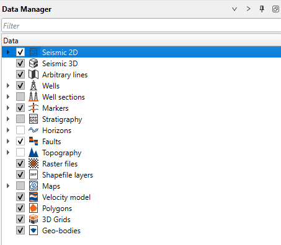Check the Topography checkbox

pyautogui.click(x=20, y=152)
